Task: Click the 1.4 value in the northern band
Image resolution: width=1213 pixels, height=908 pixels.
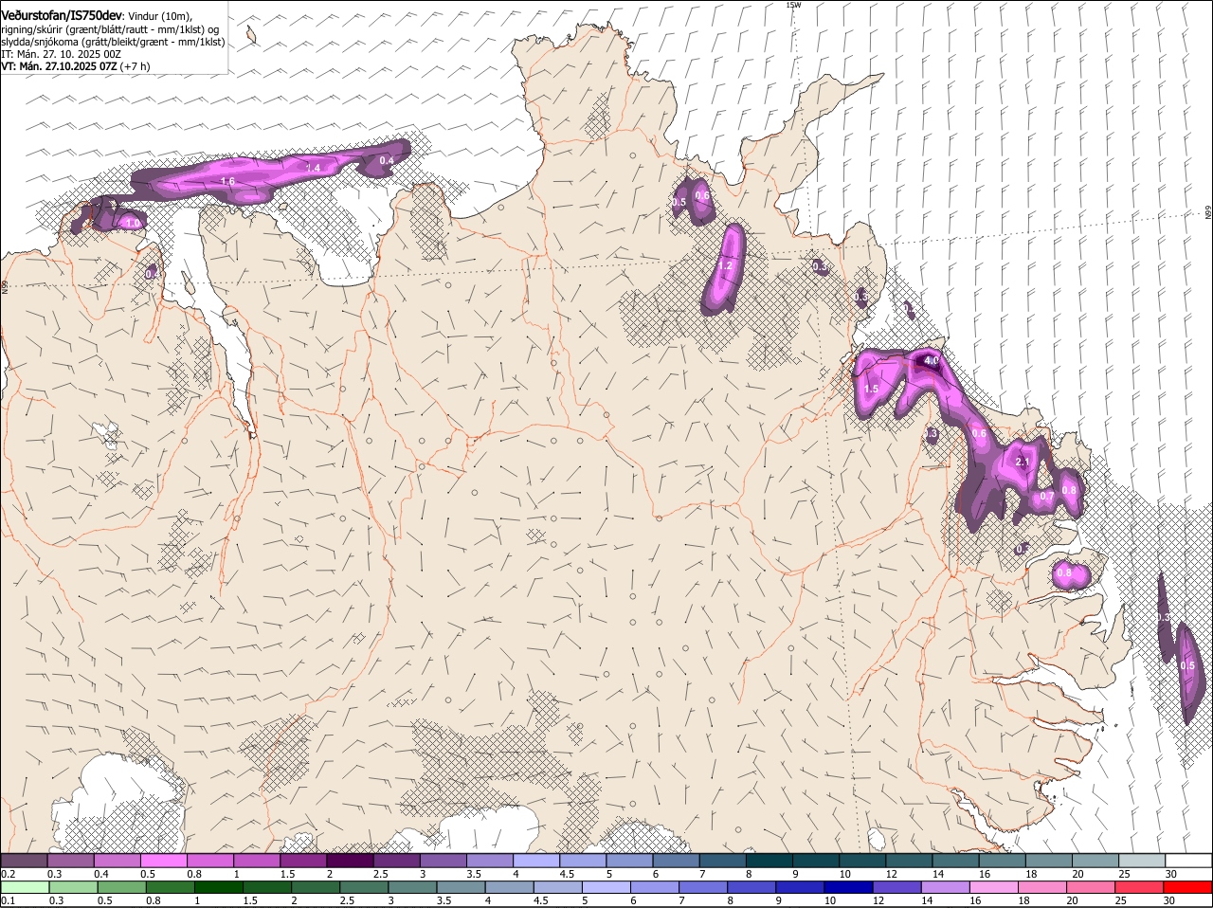Action: click(314, 168)
